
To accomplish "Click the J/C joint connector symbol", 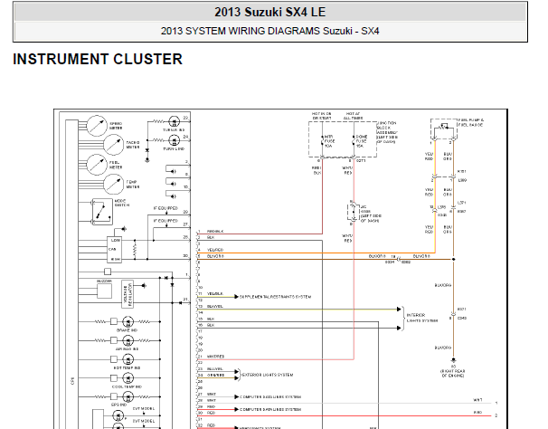I will coord(353,212).
